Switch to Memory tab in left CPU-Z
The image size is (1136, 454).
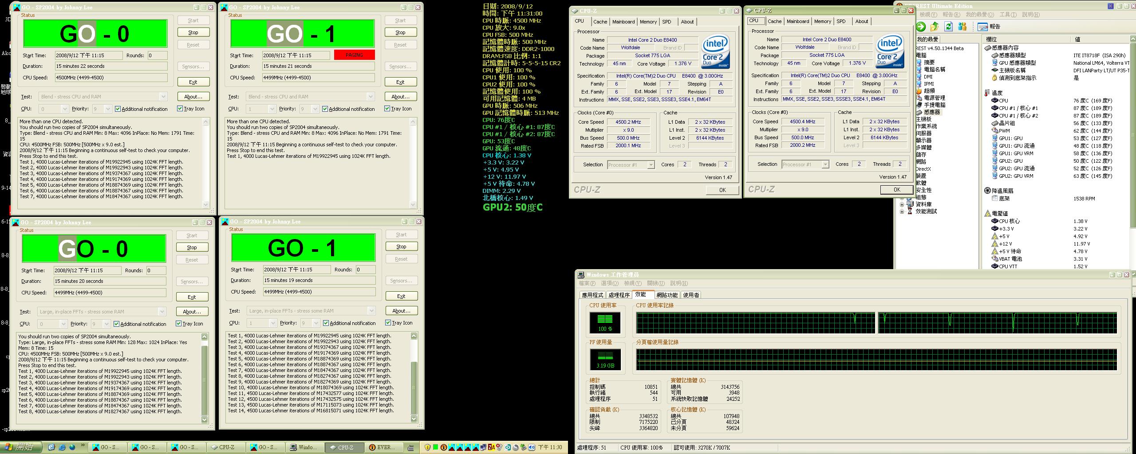tap(648, 22)
